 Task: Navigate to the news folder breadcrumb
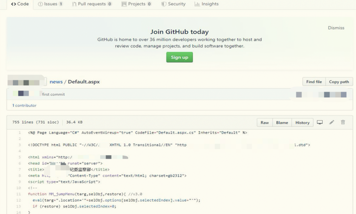(x=56, y=82)
